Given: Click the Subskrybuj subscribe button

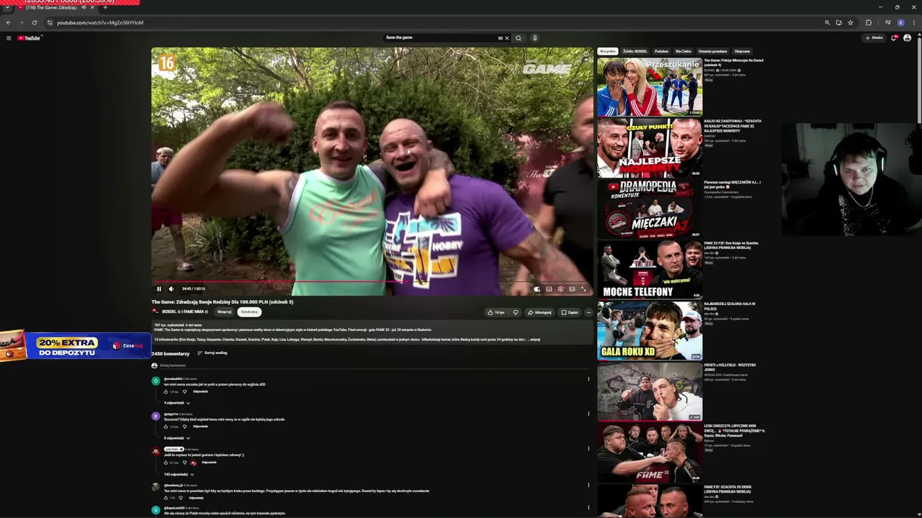Looking at the screenshot, I should click(249, 312).
